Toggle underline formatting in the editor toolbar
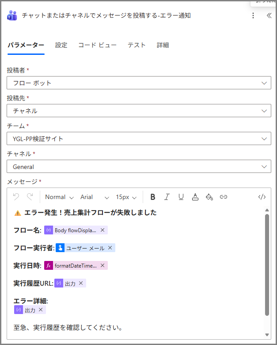 pos(181,197)
